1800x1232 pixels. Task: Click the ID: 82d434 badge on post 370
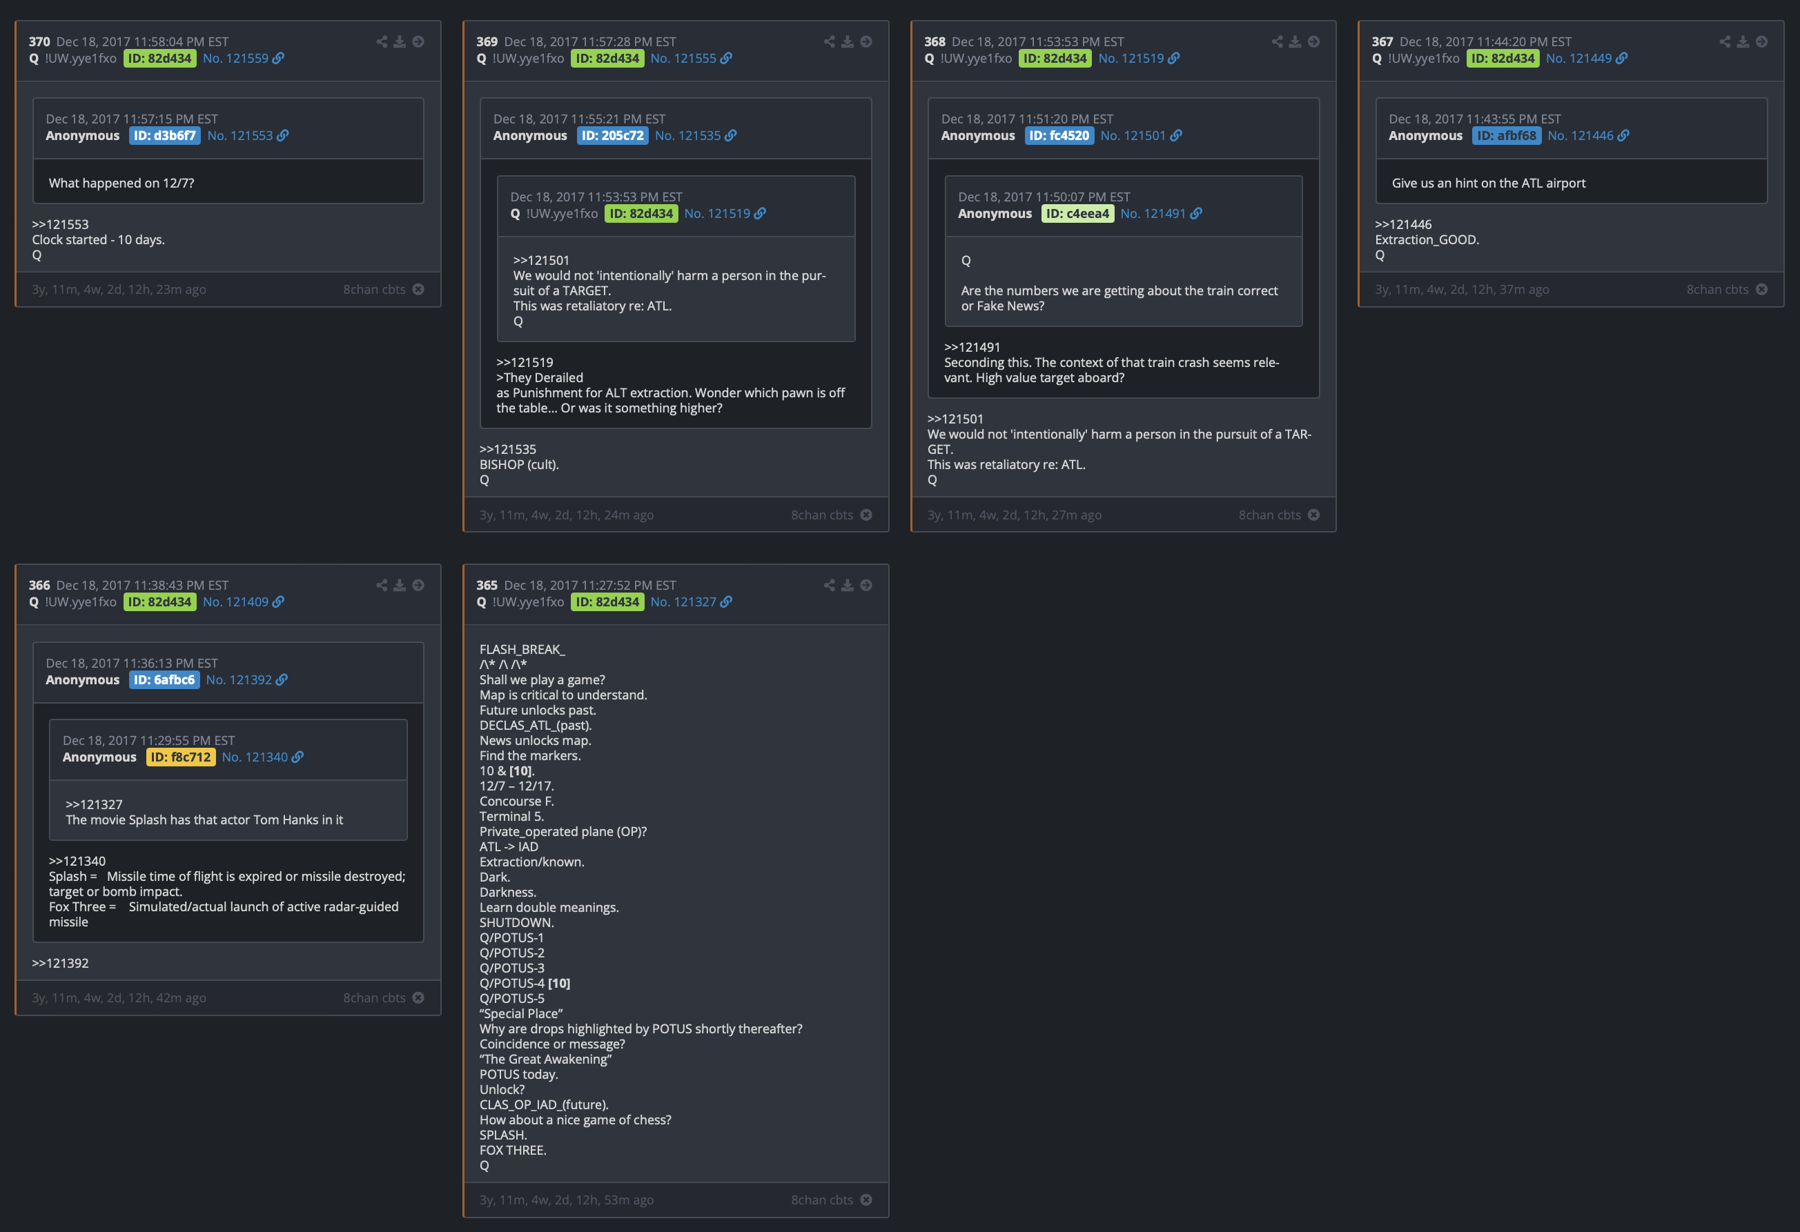click(x=159, y=58)
